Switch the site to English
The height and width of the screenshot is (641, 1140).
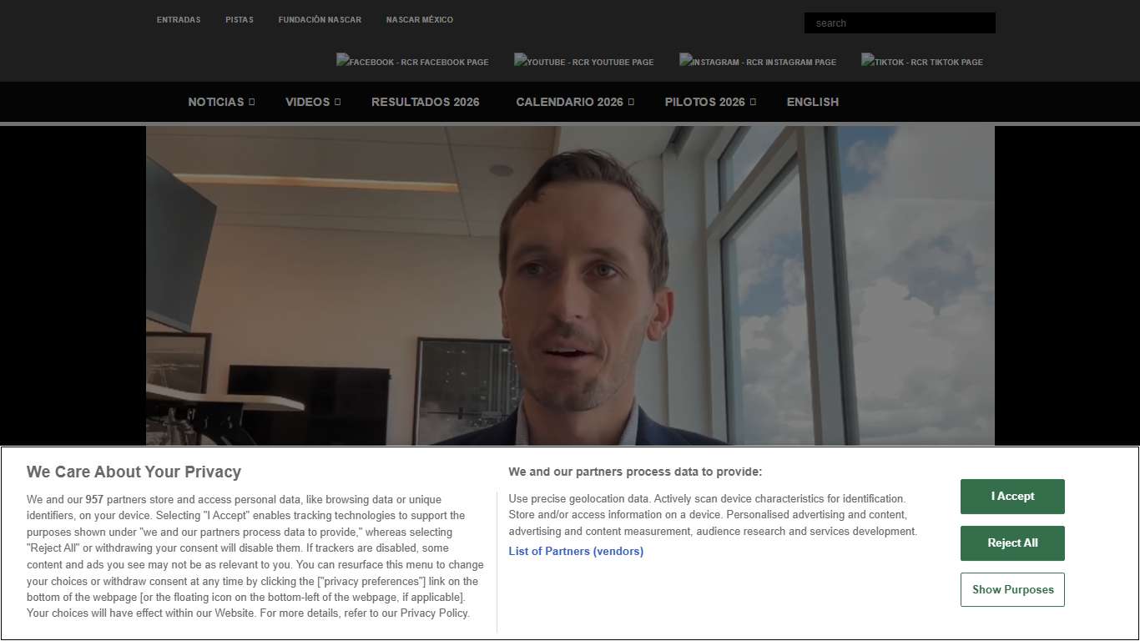coord(812,102)
